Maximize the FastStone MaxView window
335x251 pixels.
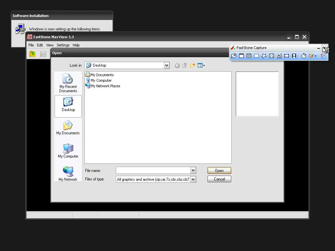pos(297,37)
